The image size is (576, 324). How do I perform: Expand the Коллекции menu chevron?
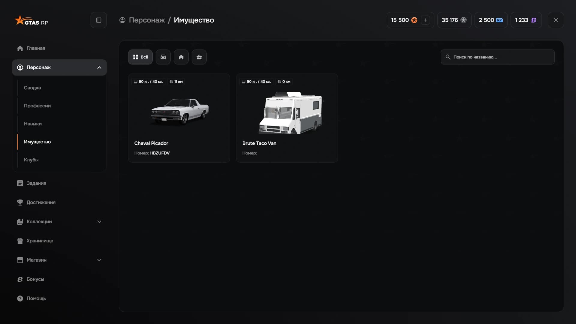tap(99, 222)
